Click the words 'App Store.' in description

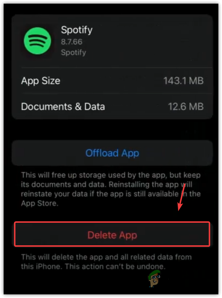pyautogui.click(x=40, y=204)
